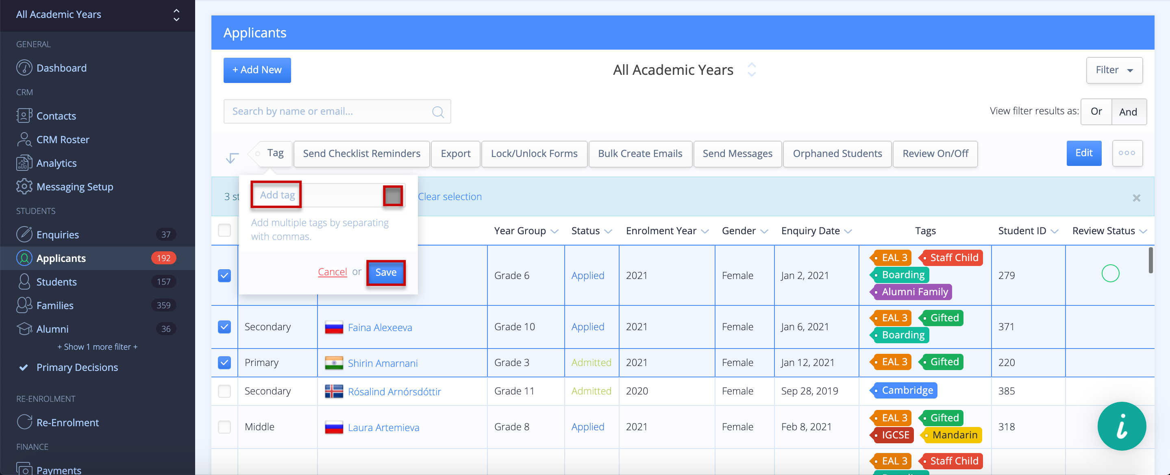The width and height of the screenshot is (1170, 475).
Task: Click the blue Edit button
Action: pyautogui.click(x=1084, y=153)
